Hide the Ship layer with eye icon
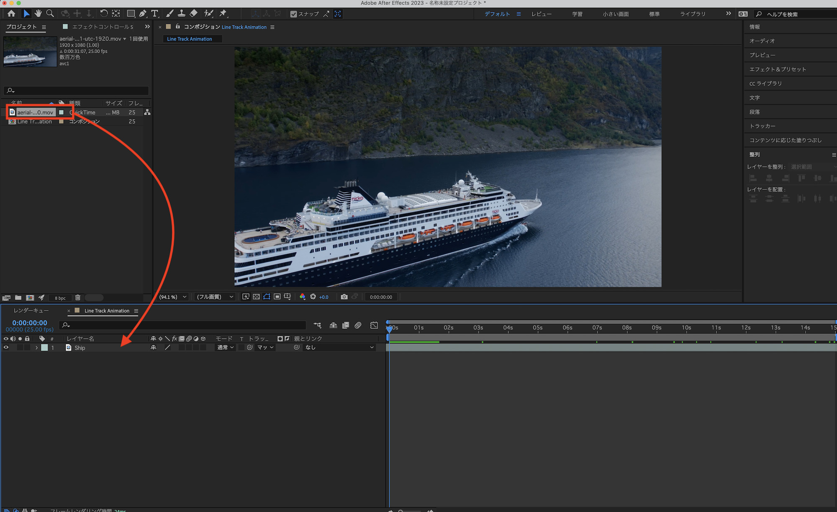This screenshot has height=512, width=837. [6, 348]
